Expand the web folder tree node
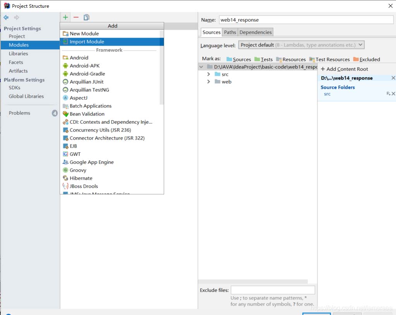Viewport: 396px width, 315px height. (x=209, y=82)
